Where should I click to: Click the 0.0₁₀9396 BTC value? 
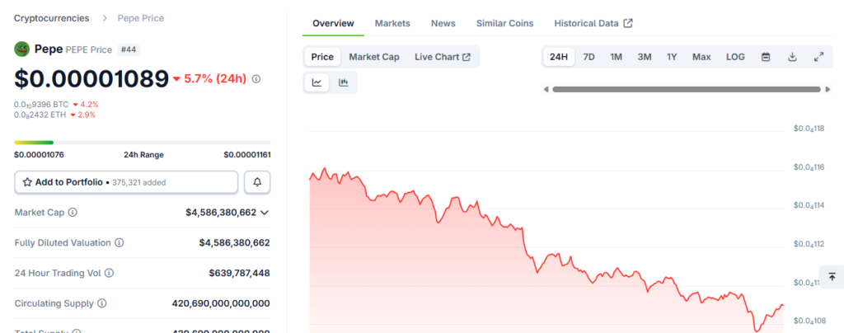click(41, 105)
